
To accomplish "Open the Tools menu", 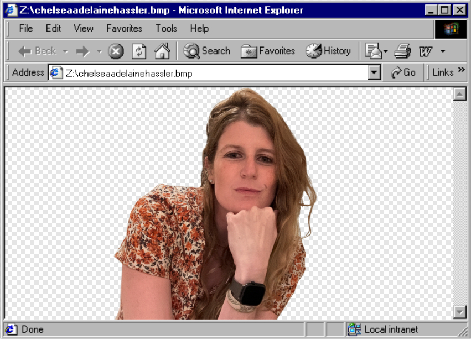I will pos(166,28).
